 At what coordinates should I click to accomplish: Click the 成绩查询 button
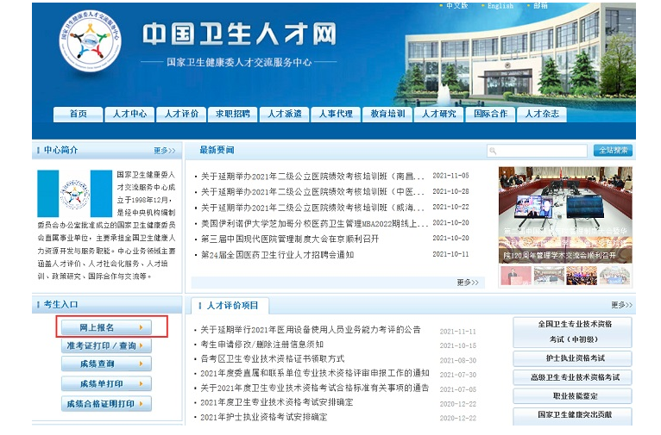click(106, 364)
